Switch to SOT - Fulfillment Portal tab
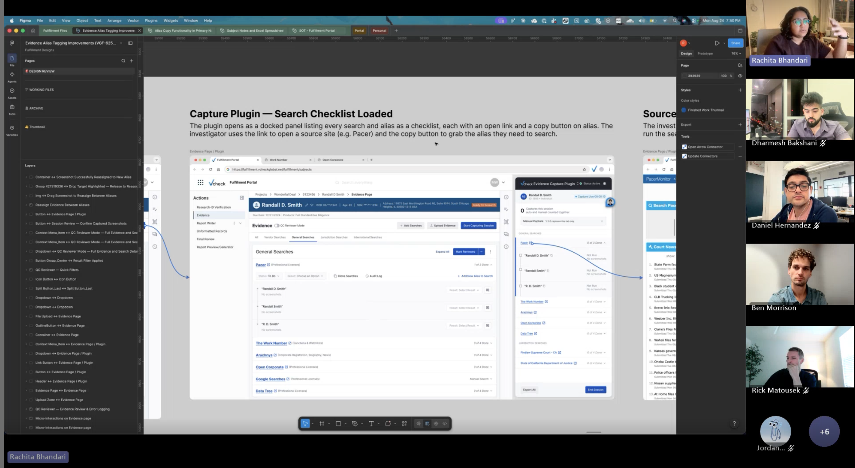The height and width of the screenshot is (468, 855). [x=316, y=31]
